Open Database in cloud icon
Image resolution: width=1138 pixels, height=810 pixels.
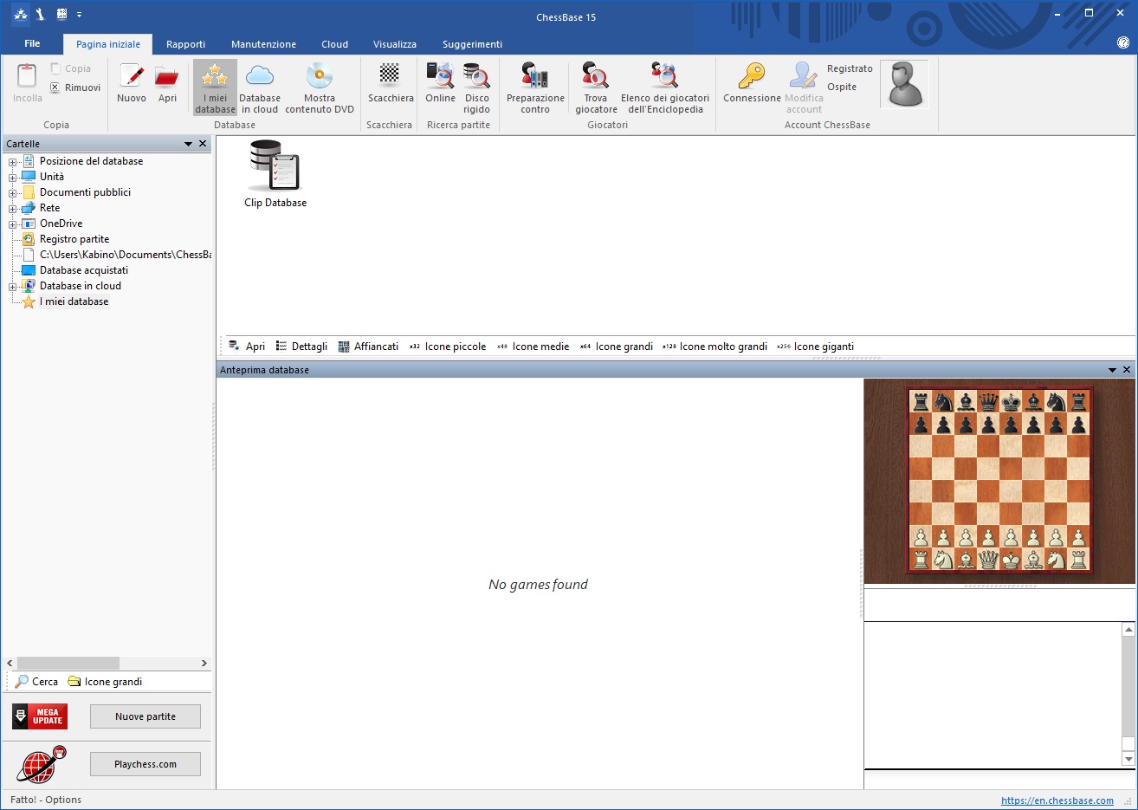260,76
